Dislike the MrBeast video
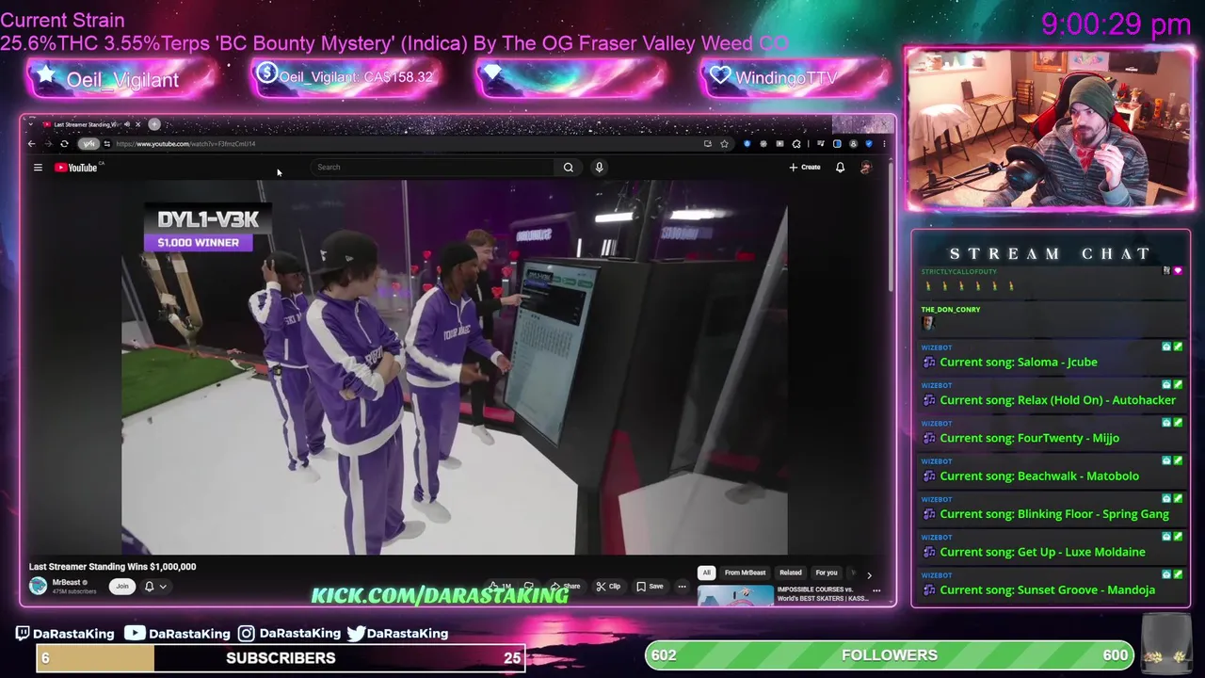Image resolution: width=1205 pixels, height=678 pixels. (529, 587)
